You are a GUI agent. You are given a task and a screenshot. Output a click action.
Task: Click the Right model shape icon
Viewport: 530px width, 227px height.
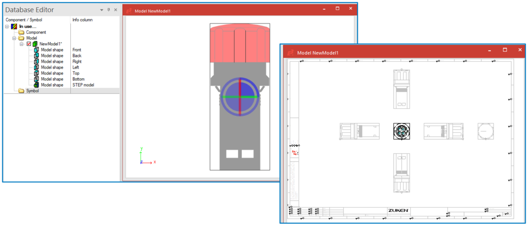(36, 61)
